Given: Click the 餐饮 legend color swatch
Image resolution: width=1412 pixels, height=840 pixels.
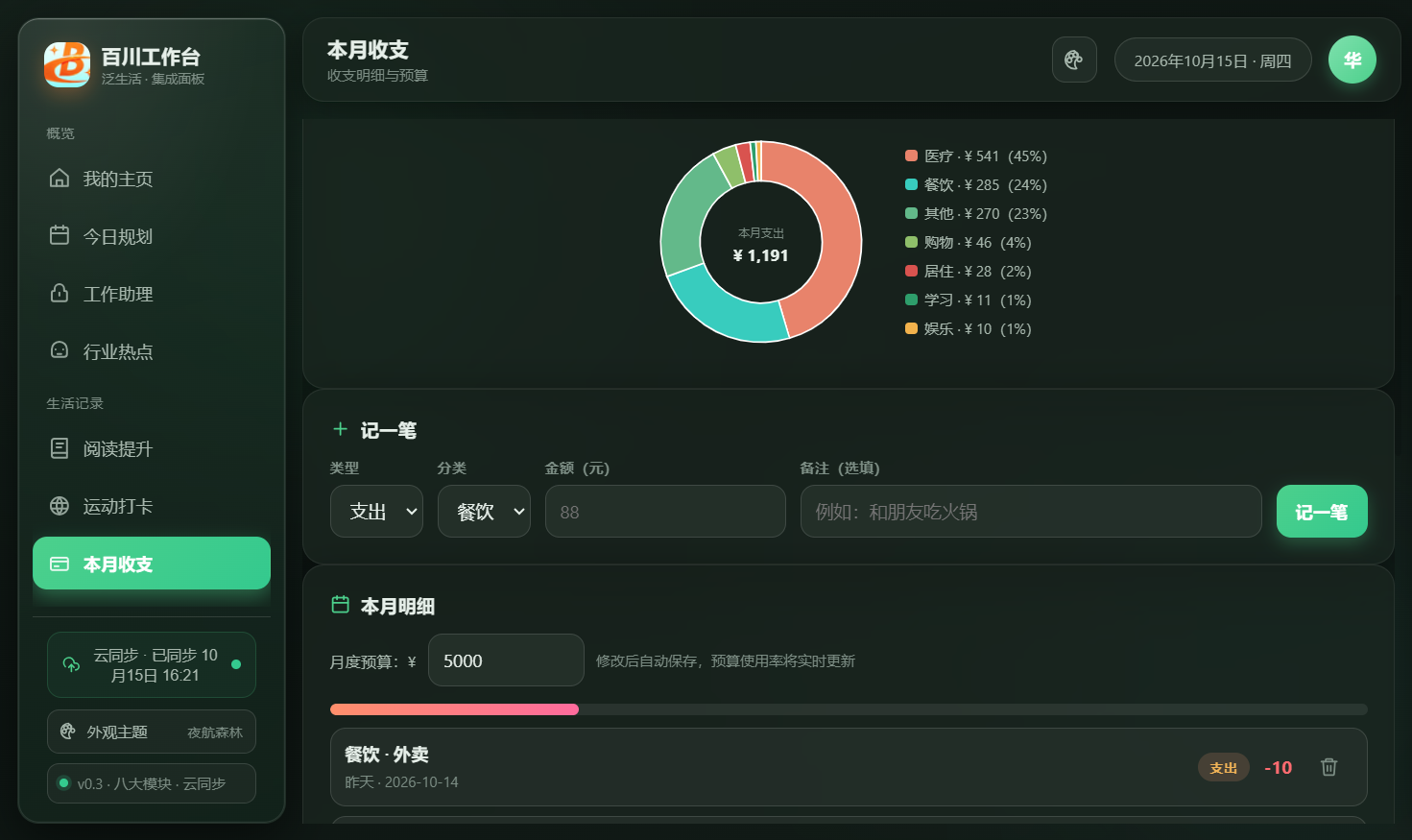Looking at the screenshot, I should [911, 184].
